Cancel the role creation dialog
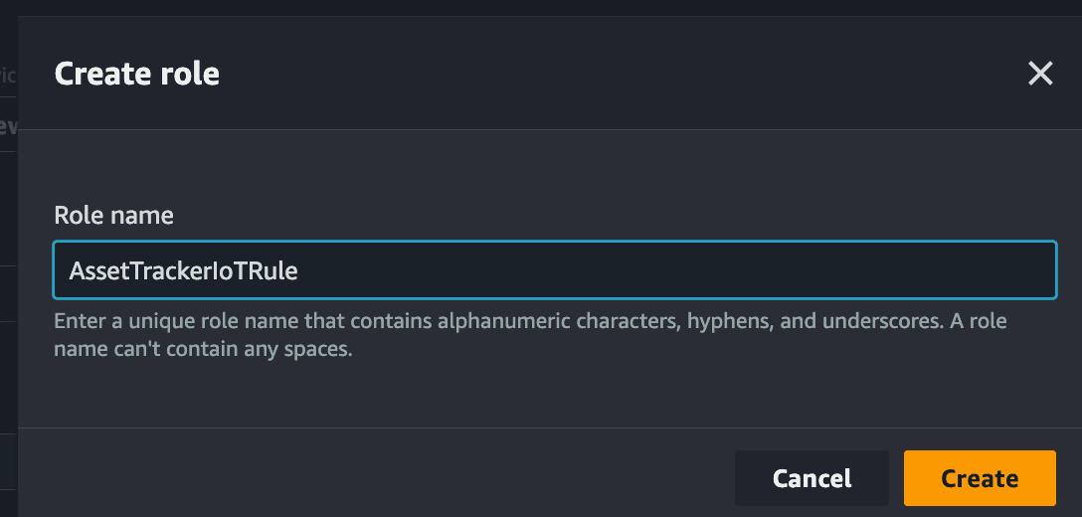 tap(811, 478)
